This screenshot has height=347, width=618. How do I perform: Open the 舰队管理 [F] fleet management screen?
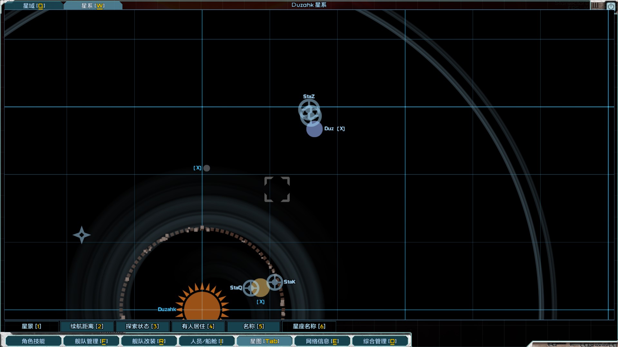coord(91,341)
